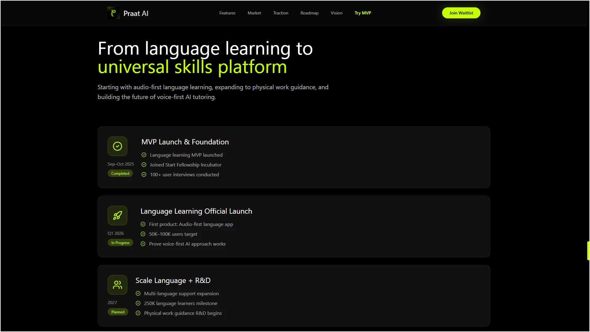Click check icon beside Language learning MVP launched

tap(144, 155)
